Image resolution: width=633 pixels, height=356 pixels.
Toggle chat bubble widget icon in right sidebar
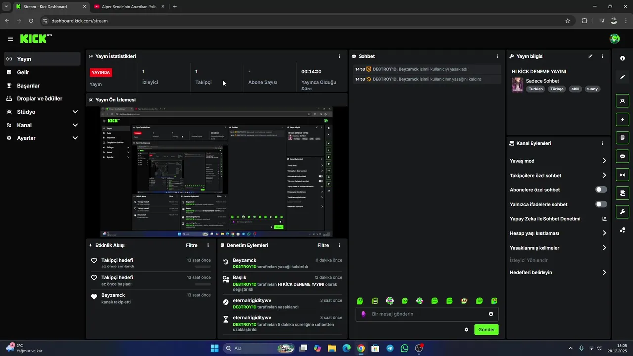(622, 156)
